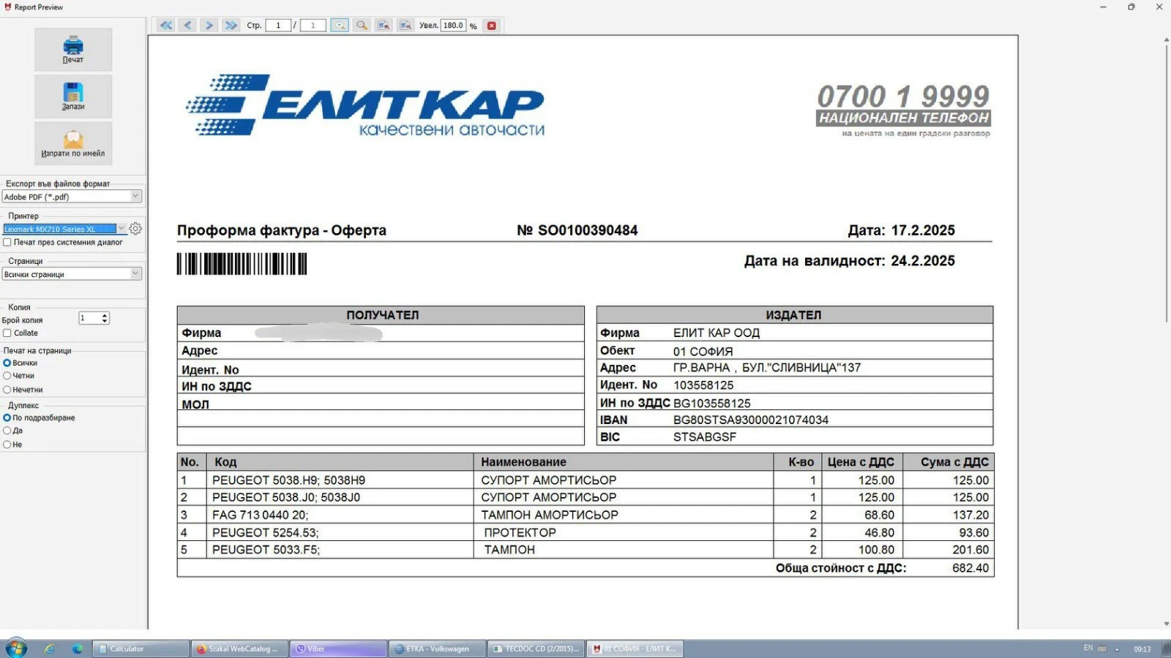Screen dimensions: 1171x658
Task: Jump to last page with double-right arrow
Action: coord(231,26)
